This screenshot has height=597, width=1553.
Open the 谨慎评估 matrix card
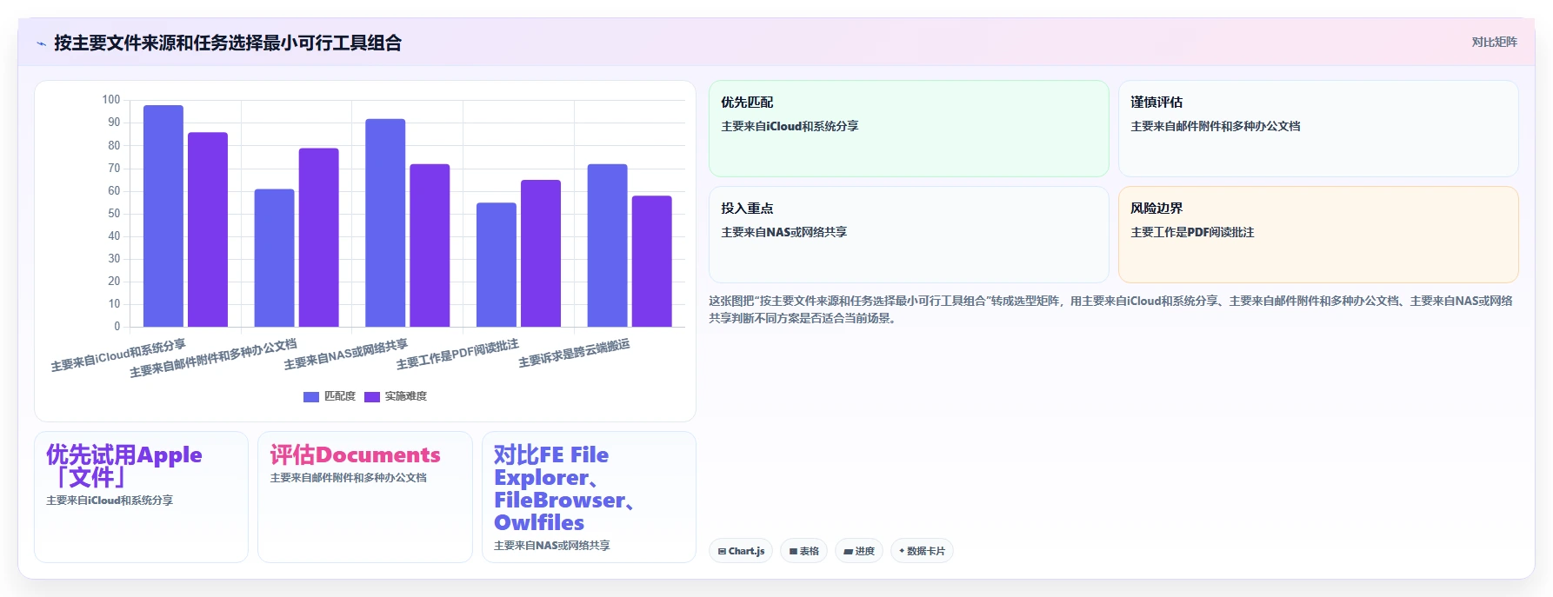coord(1318,129)
